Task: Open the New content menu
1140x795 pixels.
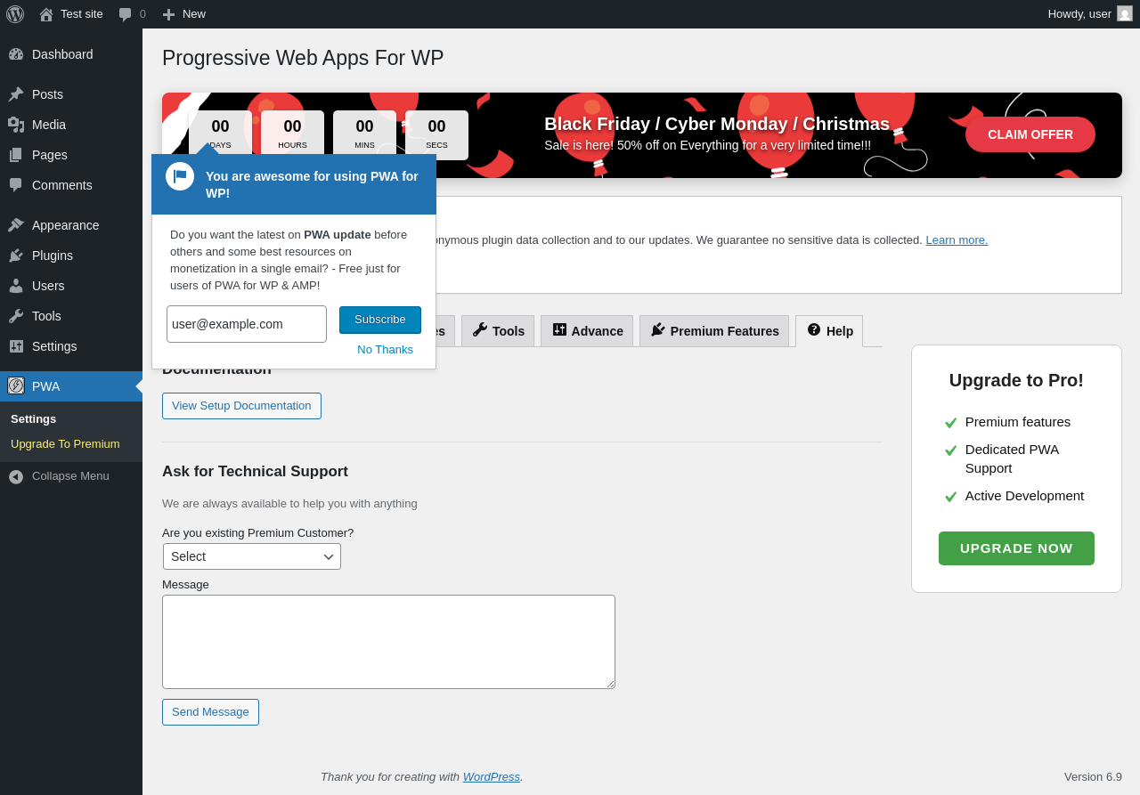Action: [x=184, y=14]
